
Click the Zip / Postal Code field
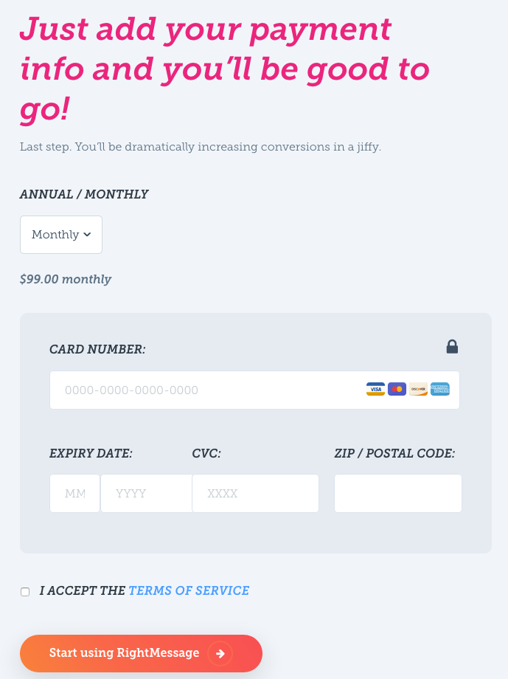pos(398,493)
